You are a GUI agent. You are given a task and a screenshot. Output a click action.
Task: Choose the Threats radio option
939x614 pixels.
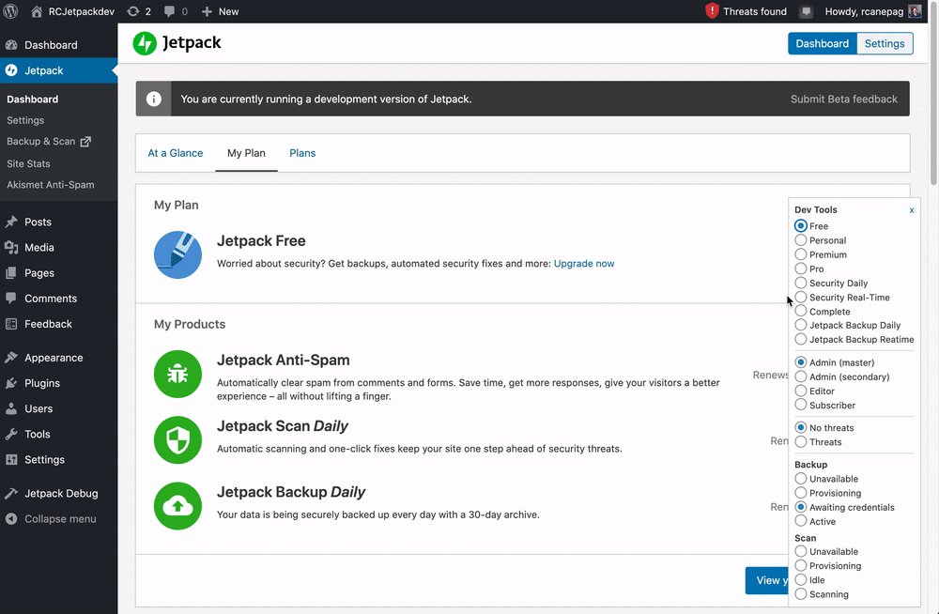801,442
